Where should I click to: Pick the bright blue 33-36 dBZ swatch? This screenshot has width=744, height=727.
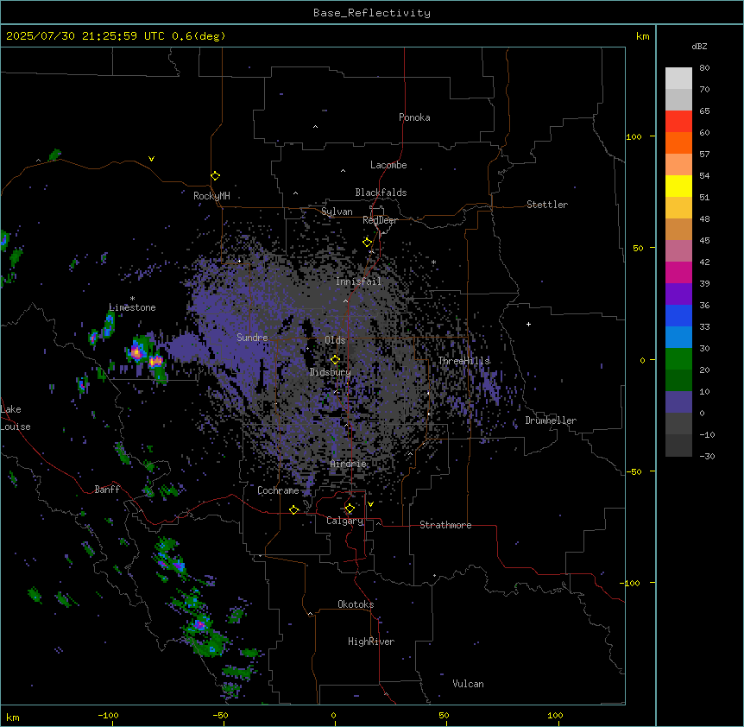[x=678, y=315]
